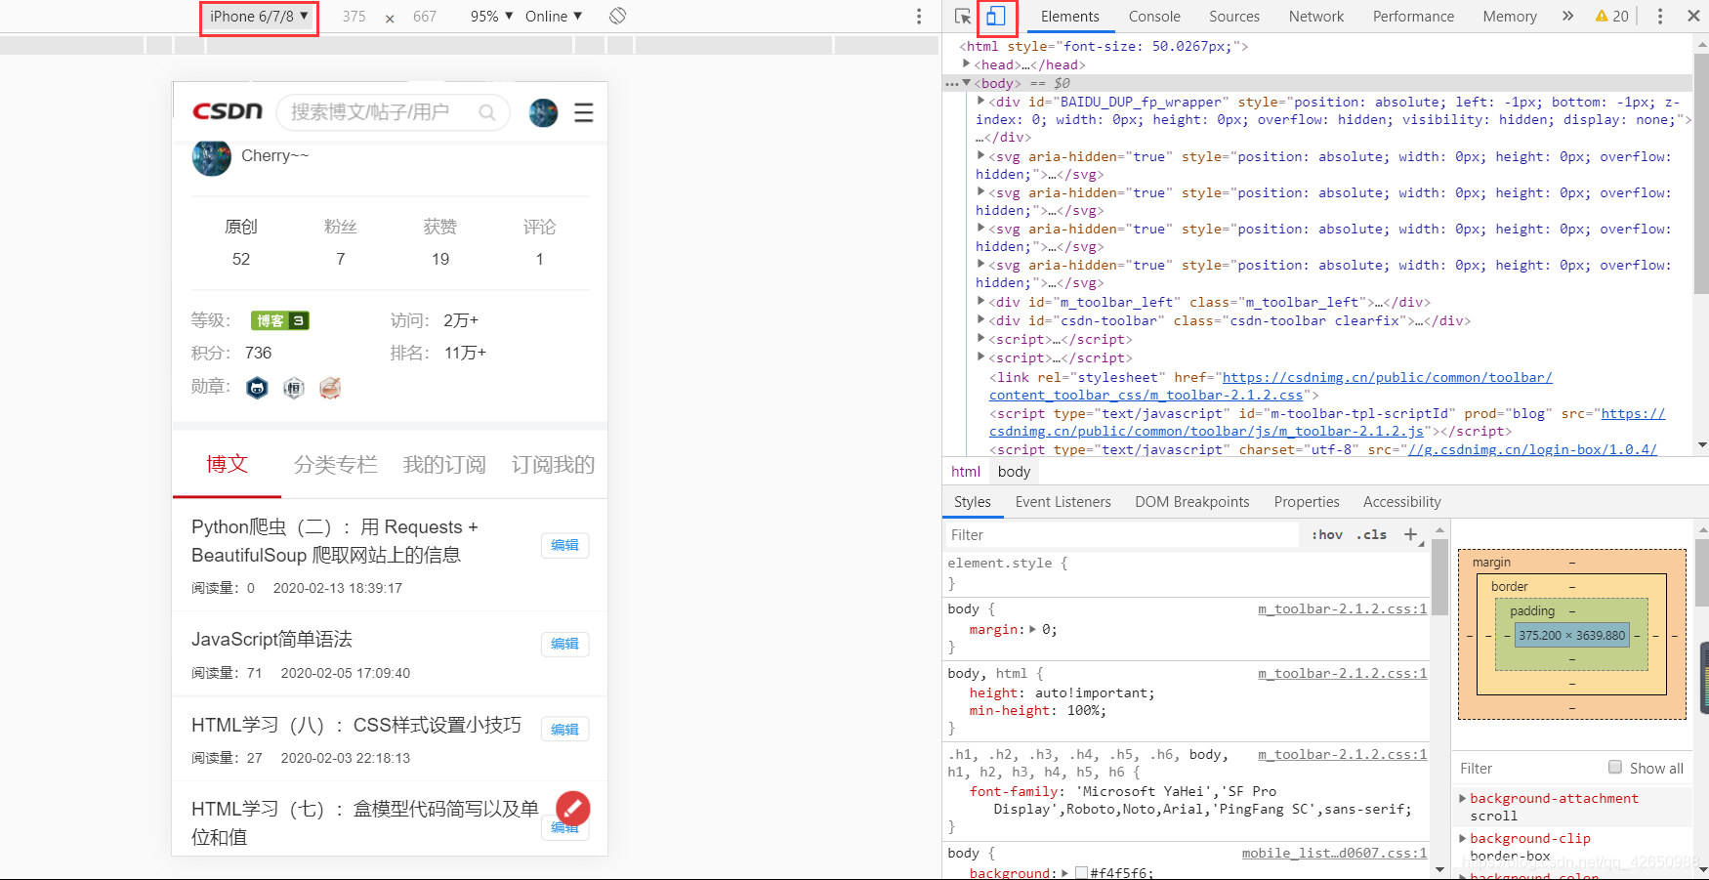Viewport: 1709px width, 880px height.
Task: Open the 95% zoom dropdown
Action: point(491,16)
